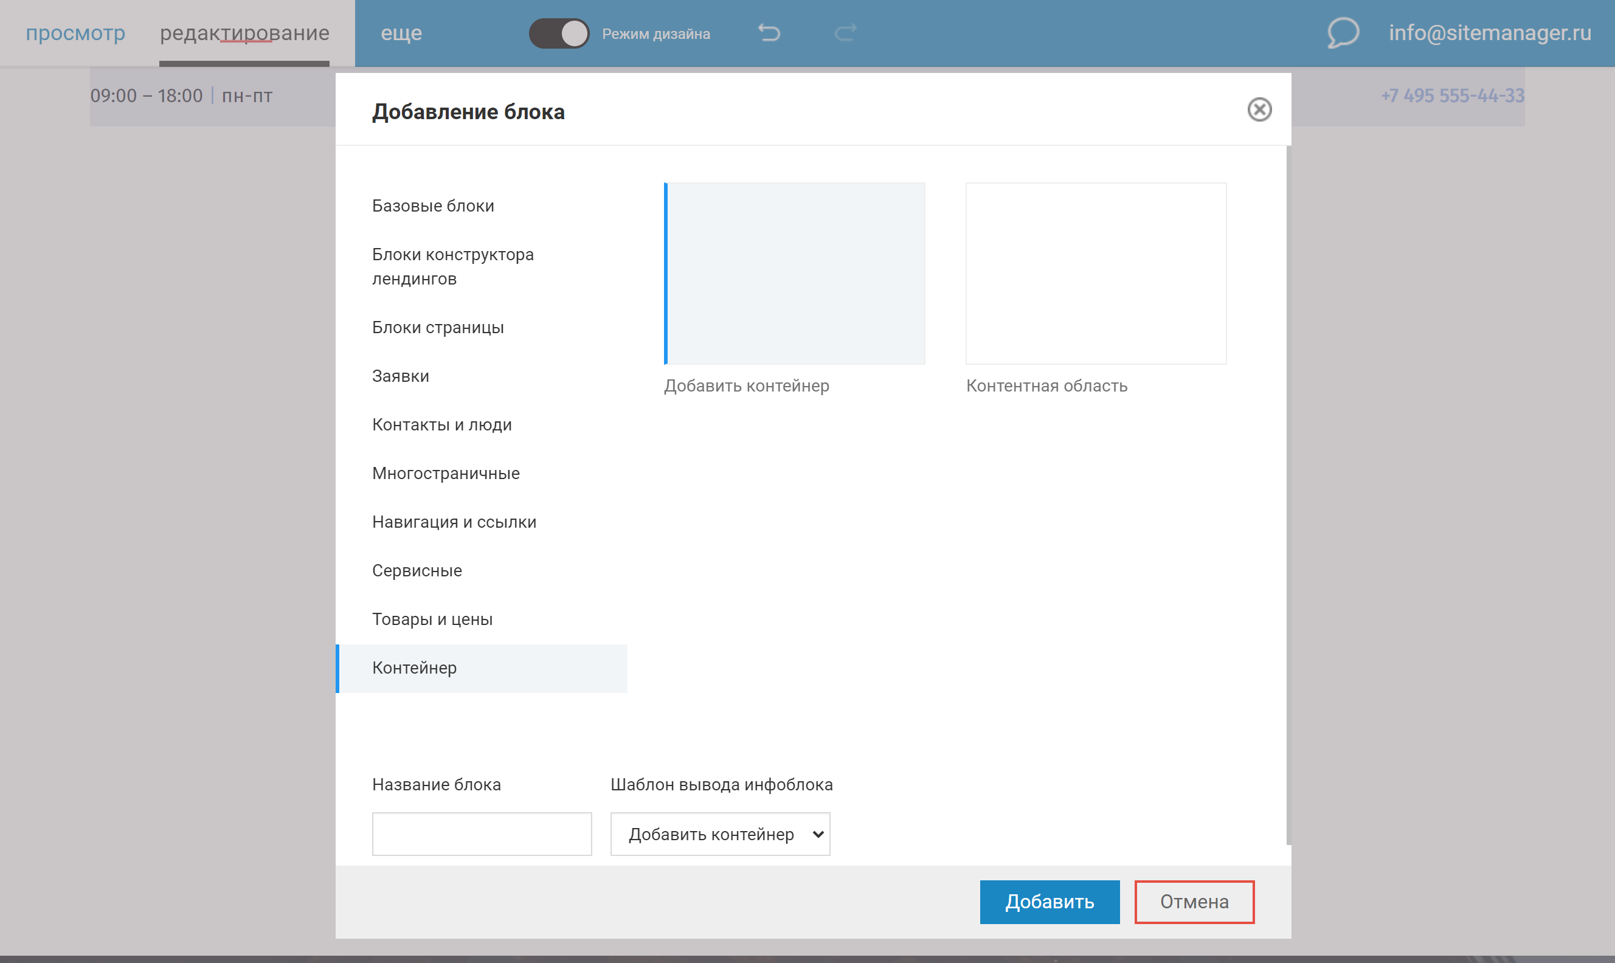This screenshot has height=963, width=1615.
Task: Toggle the design mode switch
Action: pos(559,33)
